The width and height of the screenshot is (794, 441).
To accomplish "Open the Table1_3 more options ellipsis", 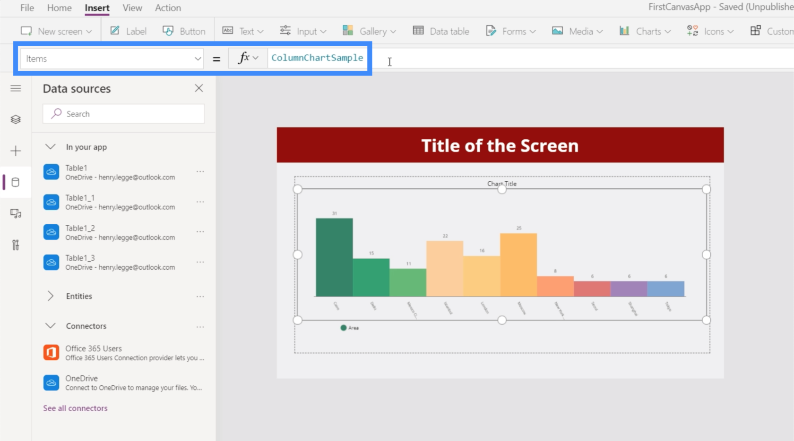I will point(200,262).
